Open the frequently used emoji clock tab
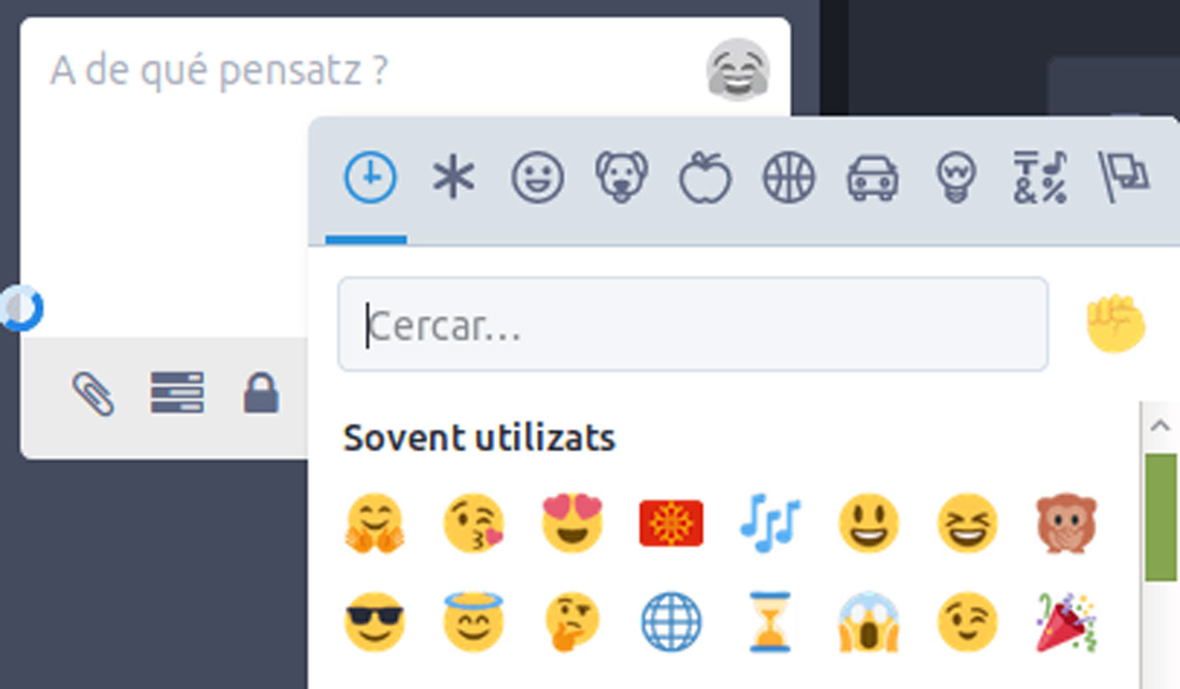The height and width of the screenshot is (689, 1180). click(369, 178)
